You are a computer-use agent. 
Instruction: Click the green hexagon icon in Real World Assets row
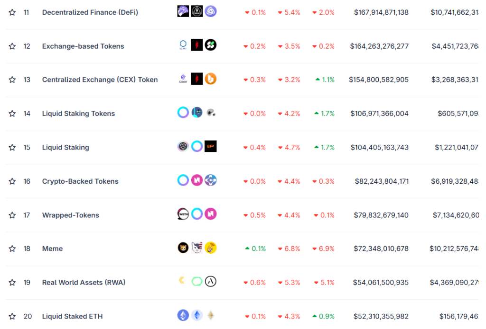197,282
